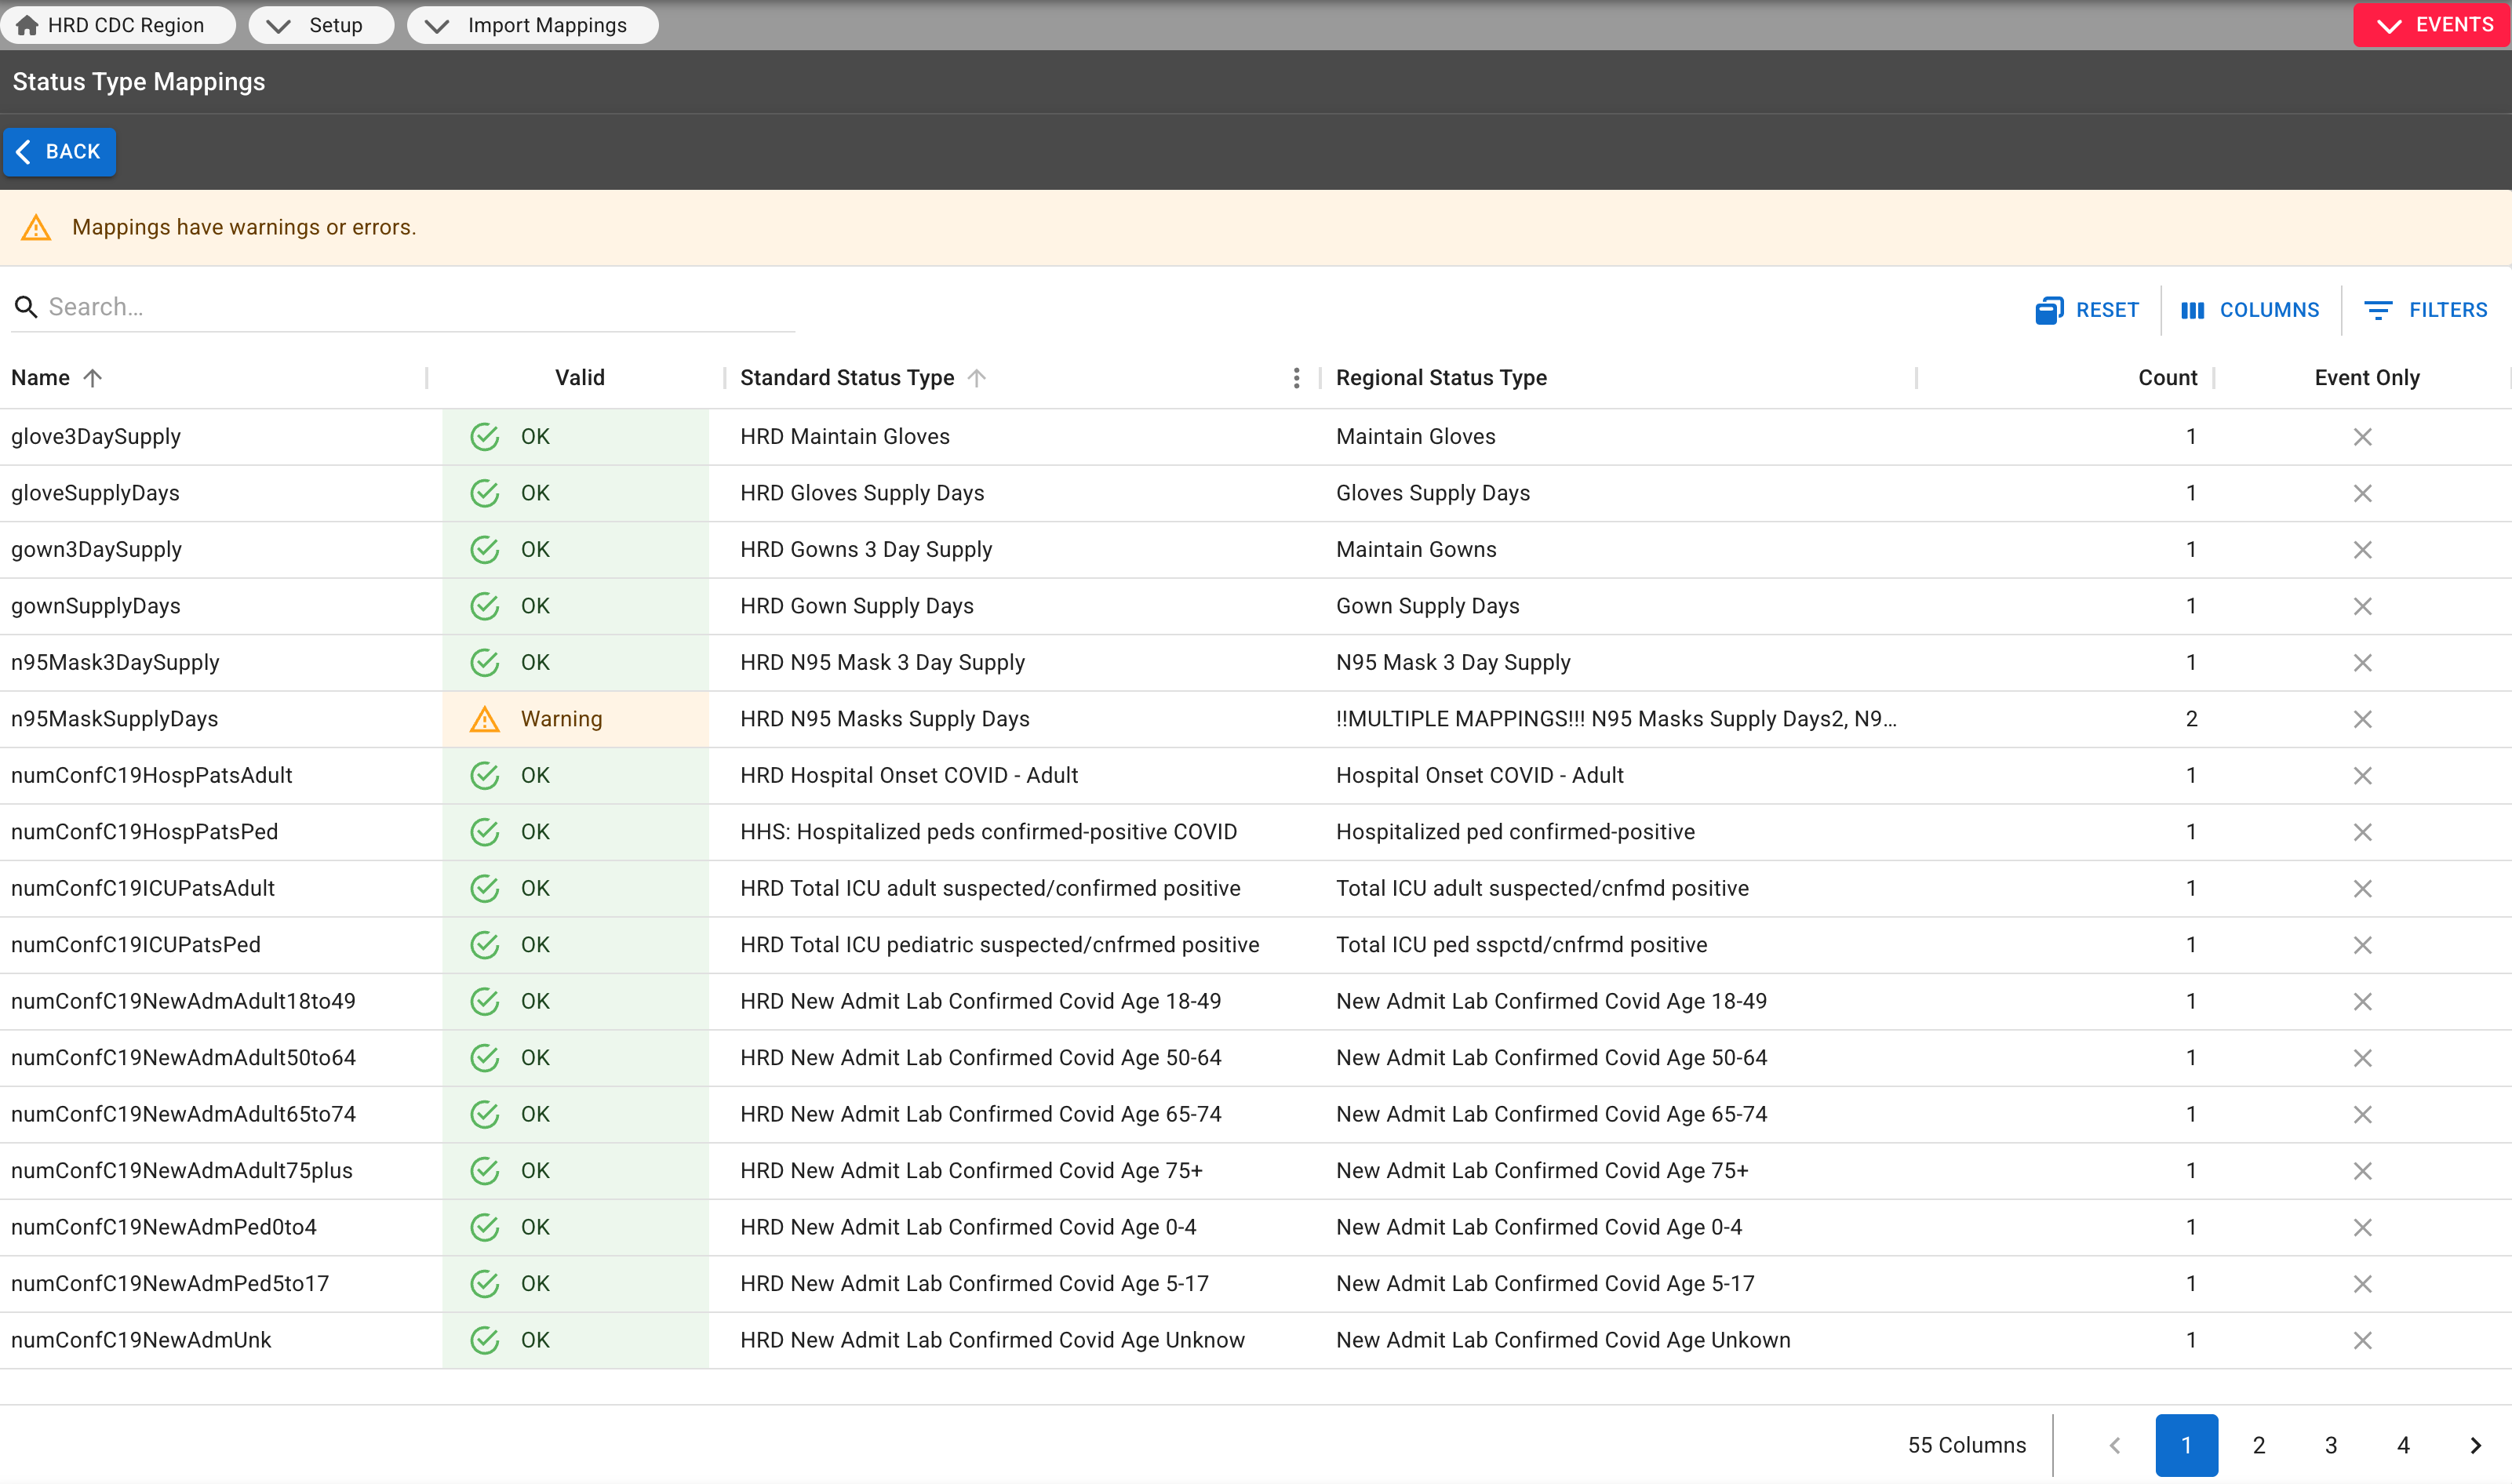Image resolution: width=2512 pixels, height=1484 pixels.
Task: Open the Columns chooser
Action: tap(2249, 310)
